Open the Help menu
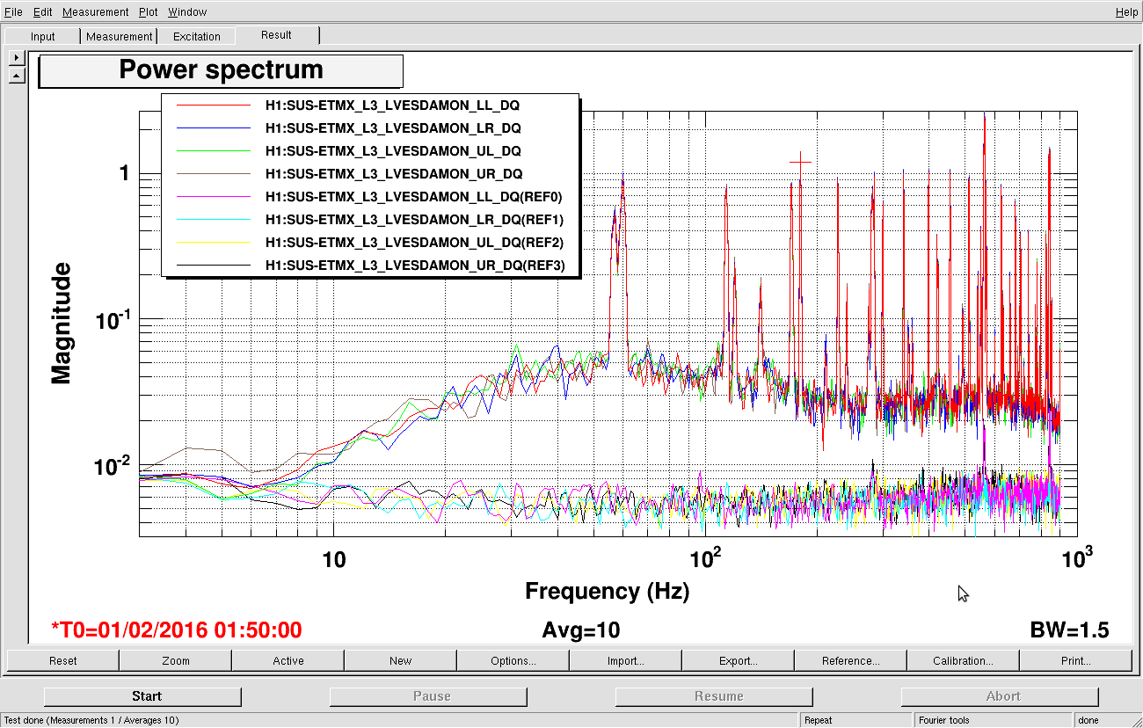This screenshot has width=1143, height=728. tap(1125, 11)
